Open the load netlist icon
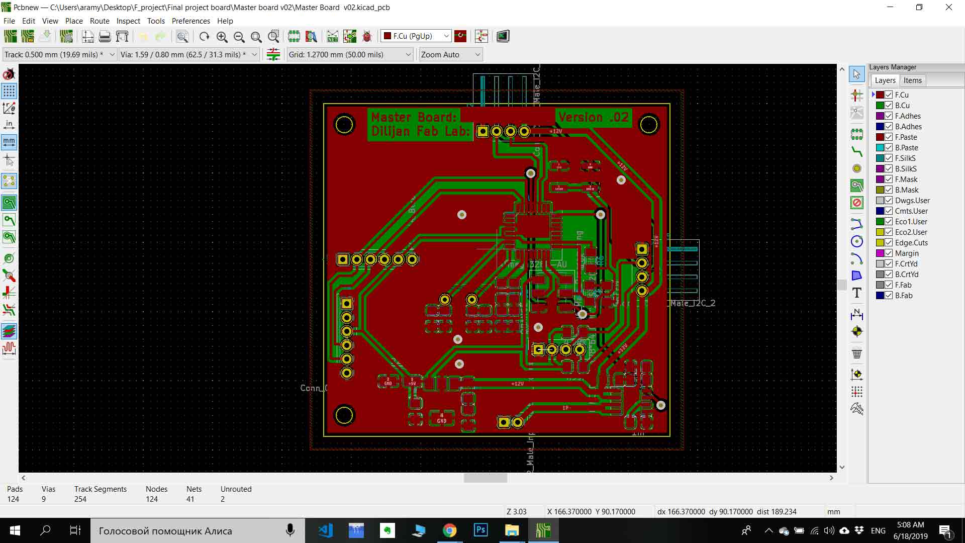This screenshot has width=965, height=543. click(x=332, y=36)
